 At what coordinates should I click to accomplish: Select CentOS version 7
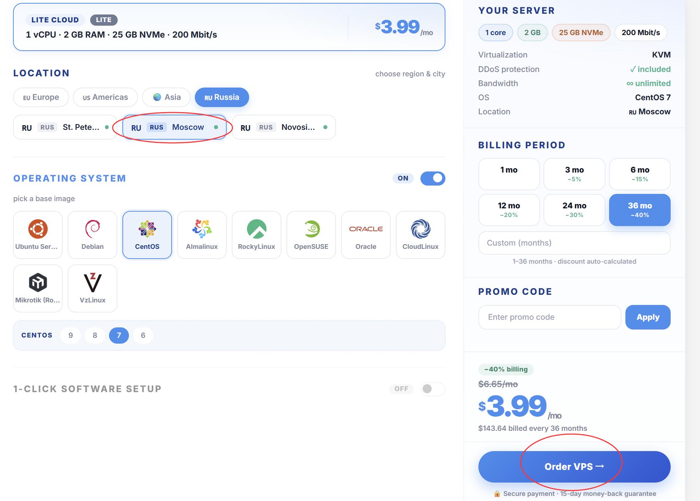119,335
